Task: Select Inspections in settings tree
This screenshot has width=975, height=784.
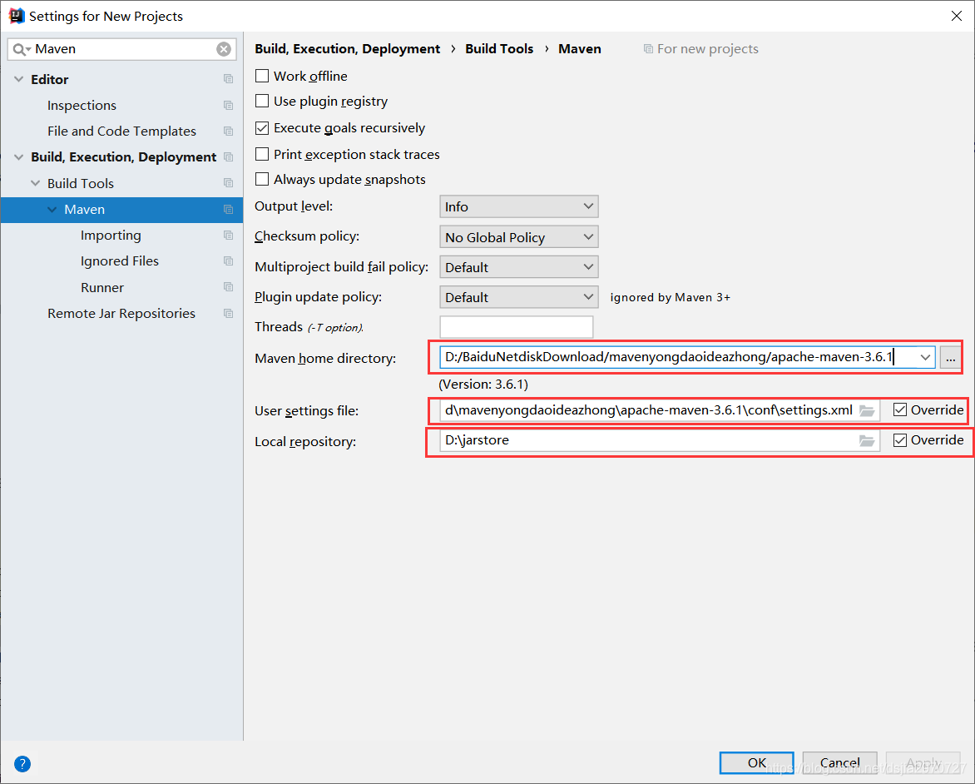Action: (82, 105)
